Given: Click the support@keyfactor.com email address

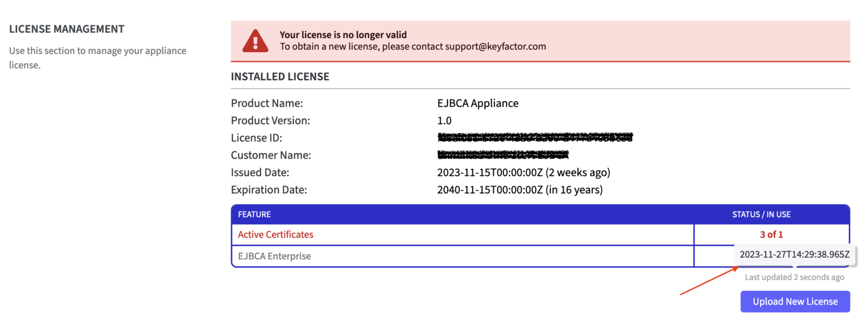Looking at the screenshot, I should tap(496, 46).
